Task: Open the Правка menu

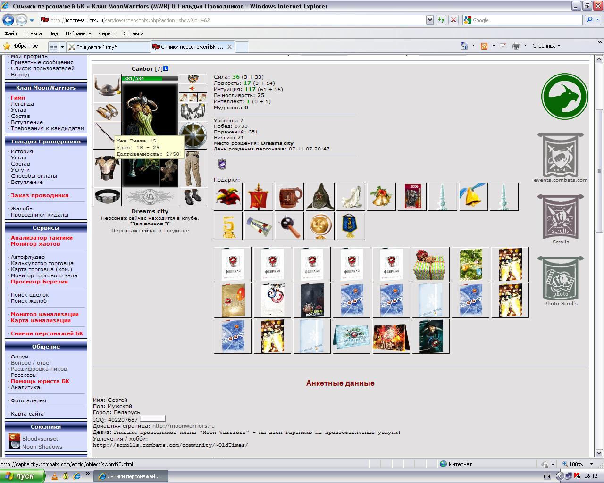Action: coord(33,33)
